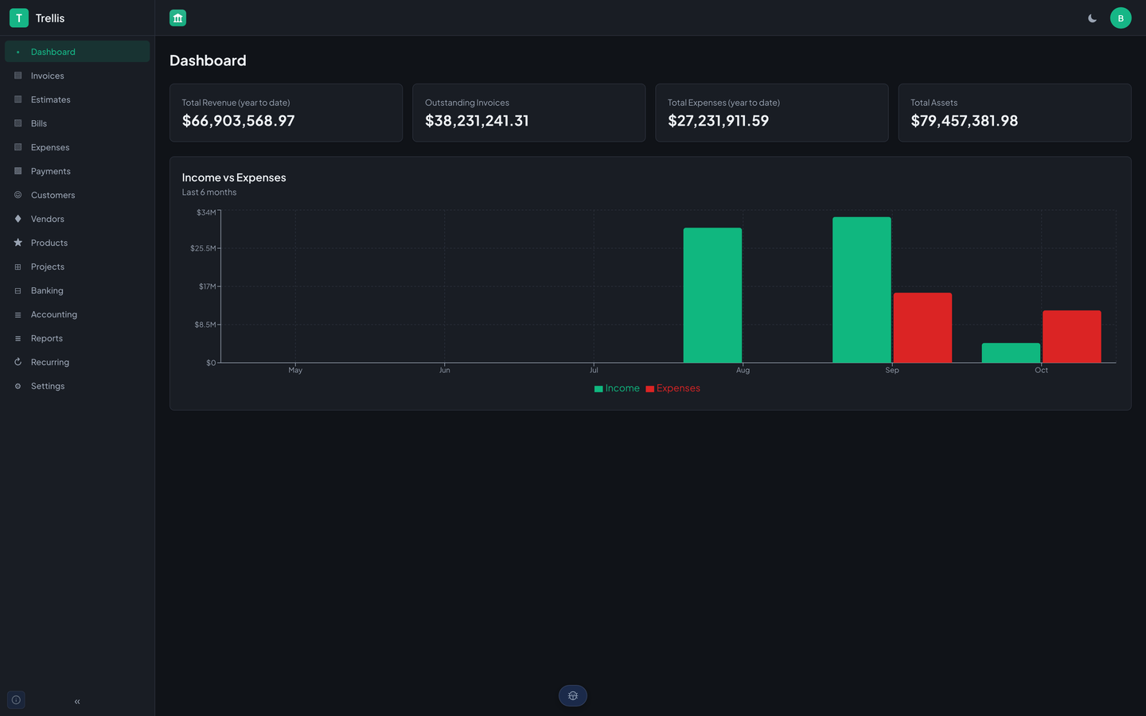Click the Bills sidebar icon
This screenshot has width=1146, height=716.
point(18,123)
